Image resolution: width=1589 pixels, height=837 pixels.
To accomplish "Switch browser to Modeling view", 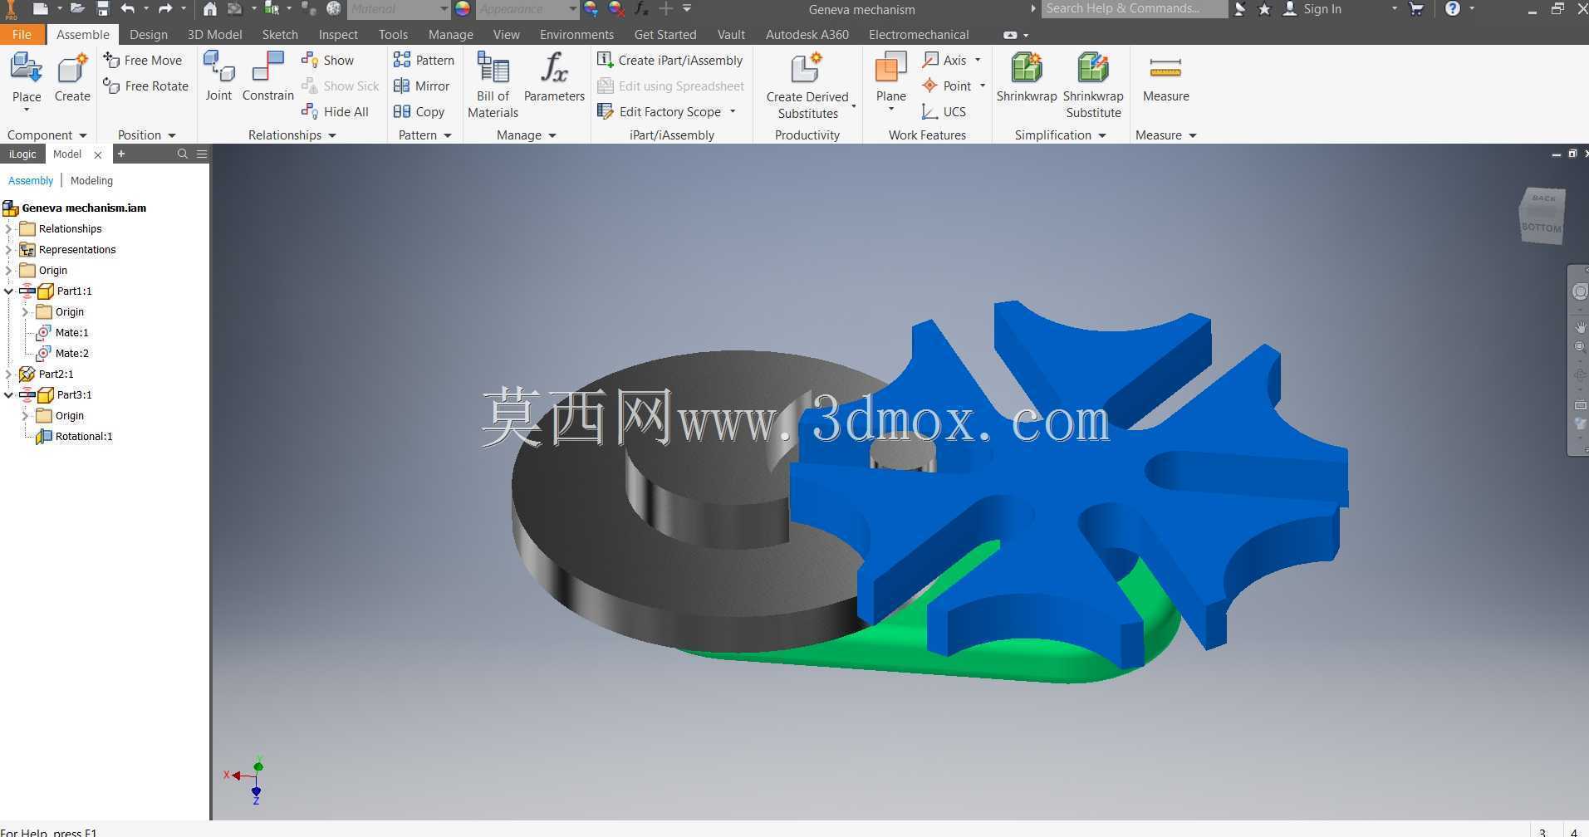I will tap(91, 180).
